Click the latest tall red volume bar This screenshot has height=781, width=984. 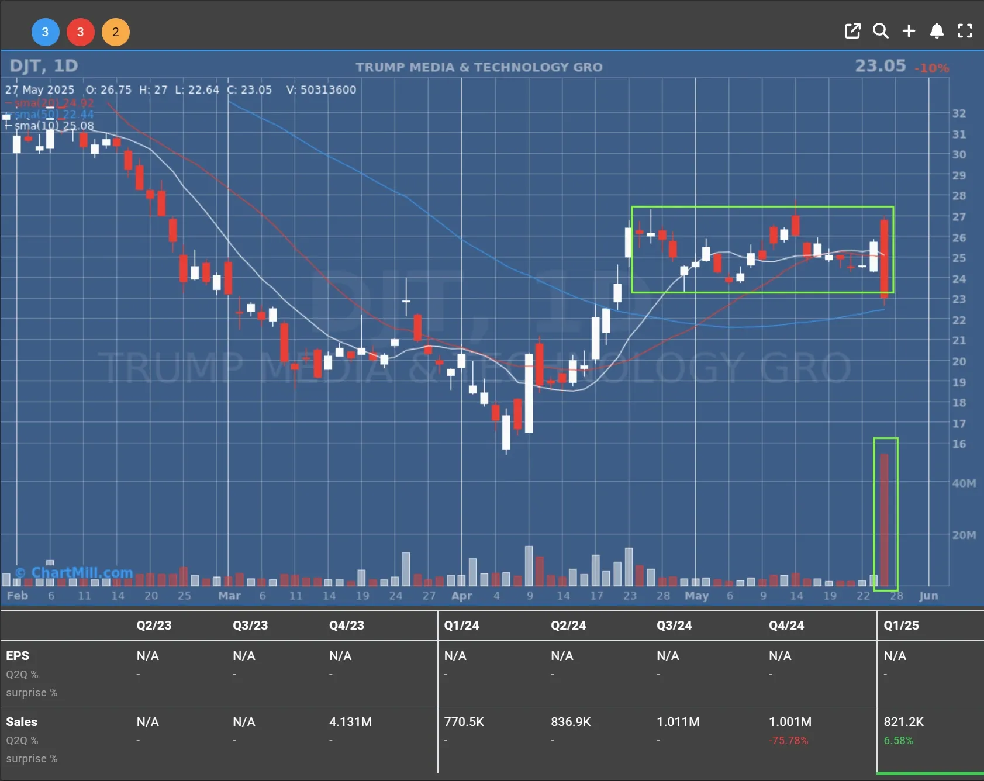pos(884,520)
